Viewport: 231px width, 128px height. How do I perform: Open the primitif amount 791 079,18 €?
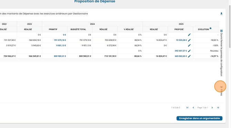tap(60, 40)
